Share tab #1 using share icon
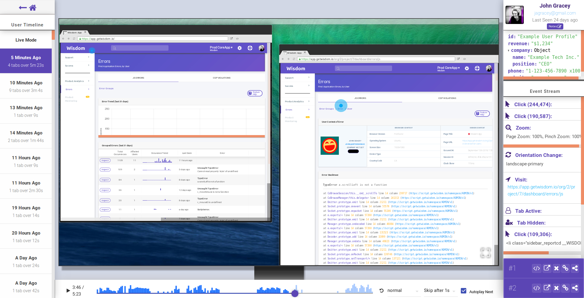The height and width of the screenshot is (298, 584). (575, 268)
